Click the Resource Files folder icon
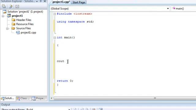 (13, 24)
